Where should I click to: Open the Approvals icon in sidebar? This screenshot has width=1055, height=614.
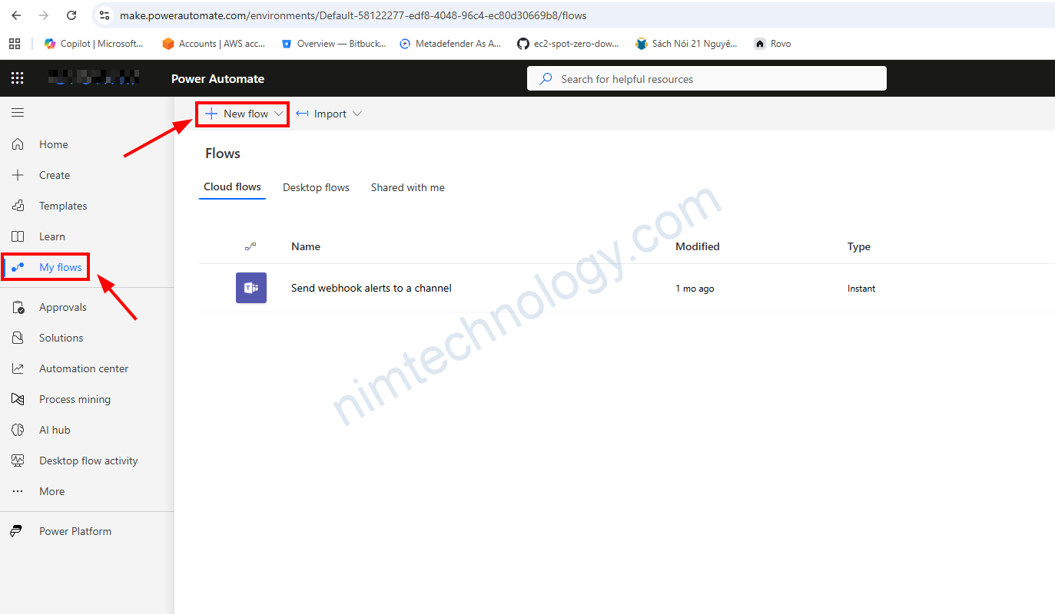coord(18,307)
